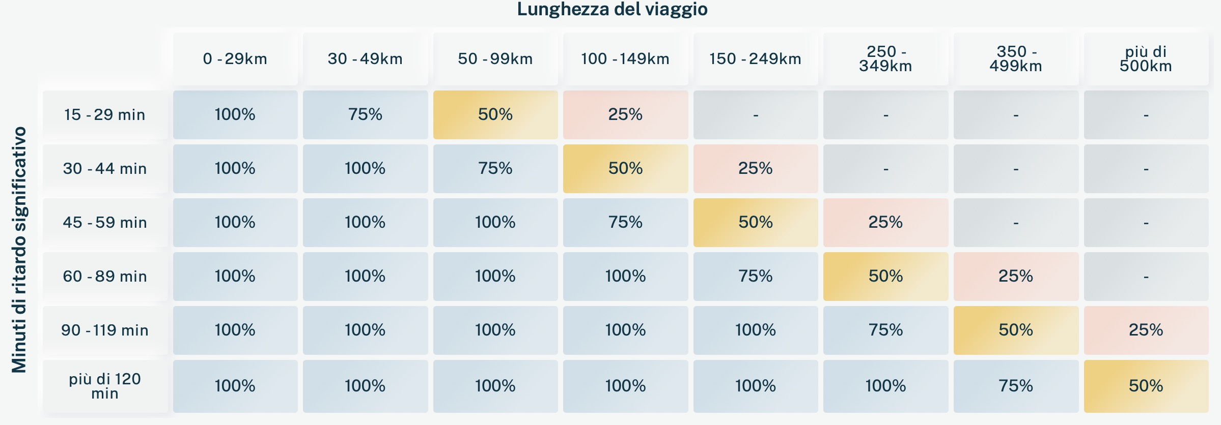Select the 50% cell under più di 500km
This screenshot has width=1221, height=425.
(1146, 386)
